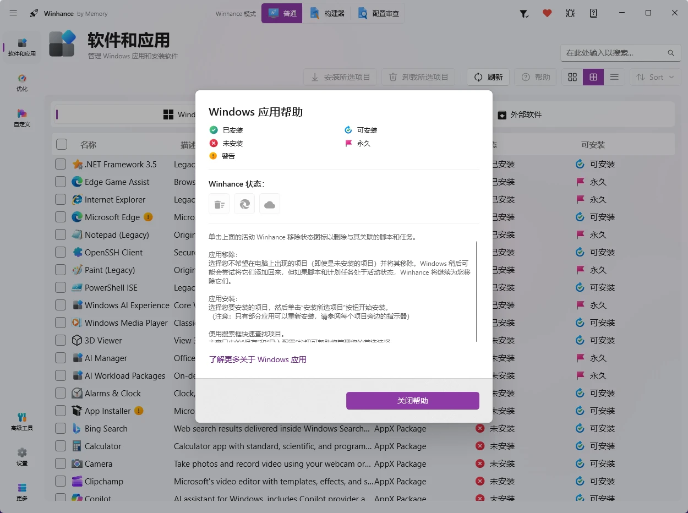
Task: Open the question mark help icon in title bar
Action: pyautogui.click(x=593, y=13)
